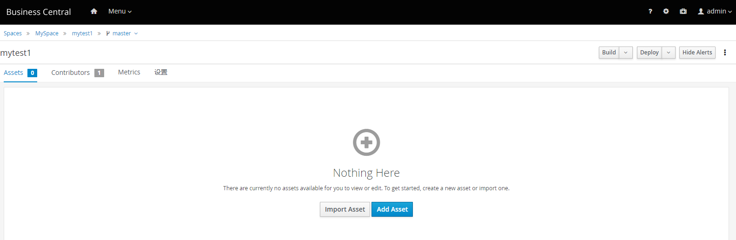Click the Hide Alerts button

pos(697,53)
